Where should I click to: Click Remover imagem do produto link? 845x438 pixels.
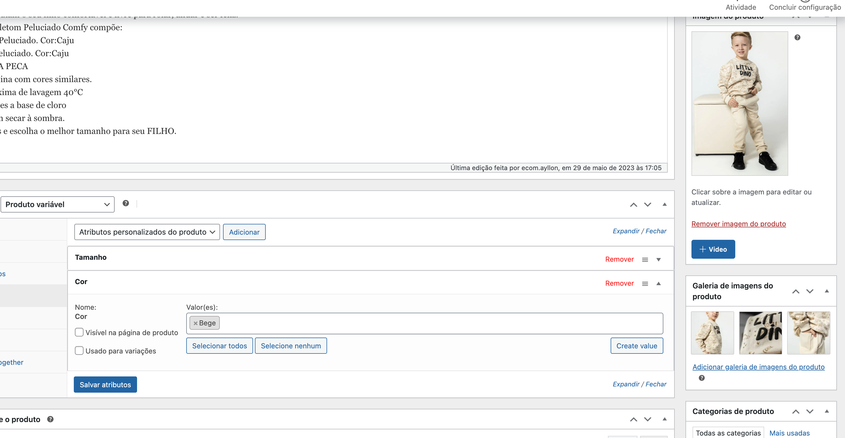pyautogui.click(x=738, y=224)
